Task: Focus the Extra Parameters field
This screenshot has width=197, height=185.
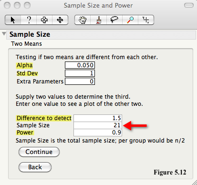Action: coord(80,82)
